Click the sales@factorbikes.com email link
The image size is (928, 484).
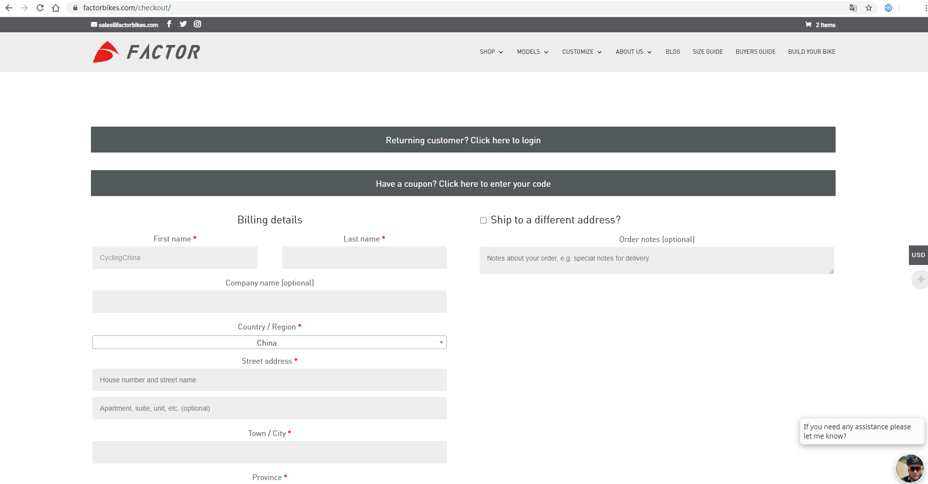tap(128, 25)
